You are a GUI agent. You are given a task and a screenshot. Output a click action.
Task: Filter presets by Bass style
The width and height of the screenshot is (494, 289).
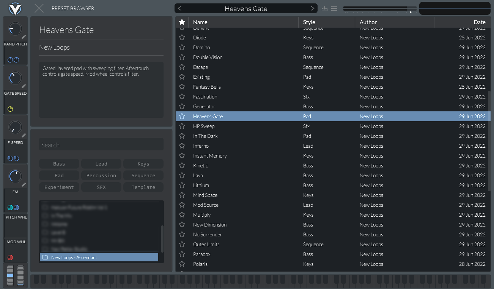tap(59, 164)
